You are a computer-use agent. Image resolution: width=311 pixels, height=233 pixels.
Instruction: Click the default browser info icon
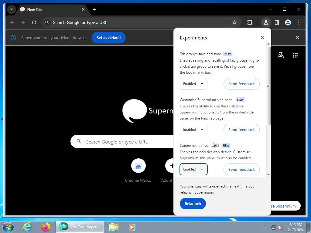pos(13,38)
